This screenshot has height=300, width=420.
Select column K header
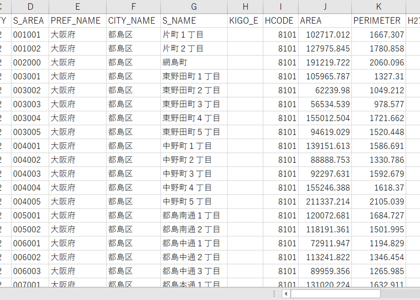(x=379, y=6)
